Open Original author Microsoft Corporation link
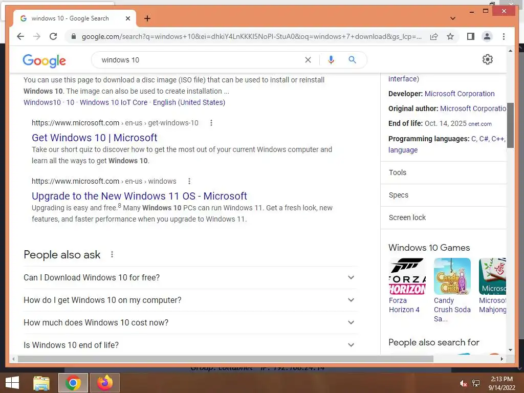 [x=473, y=108]
